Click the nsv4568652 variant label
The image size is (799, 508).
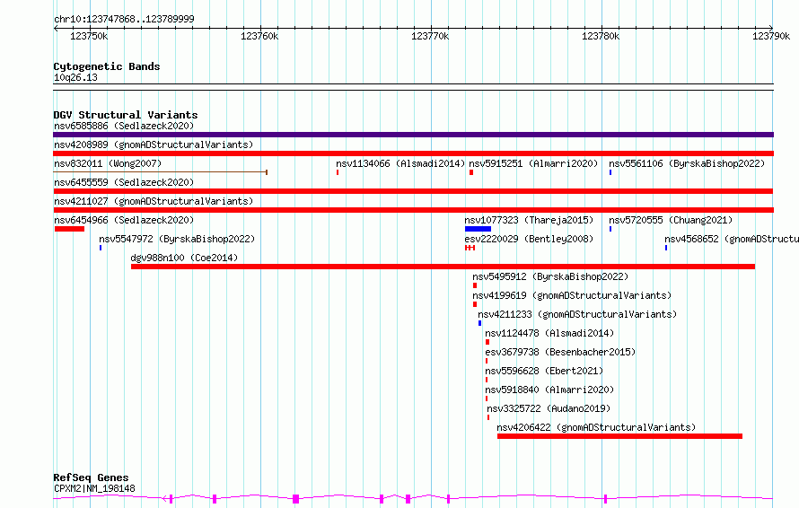tap(732, 239)
